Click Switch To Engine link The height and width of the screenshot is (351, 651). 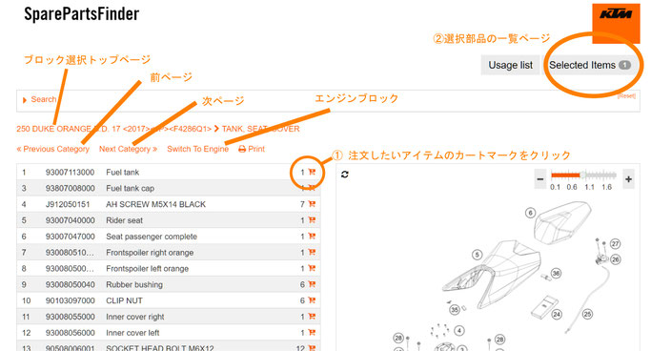point(197,149)
